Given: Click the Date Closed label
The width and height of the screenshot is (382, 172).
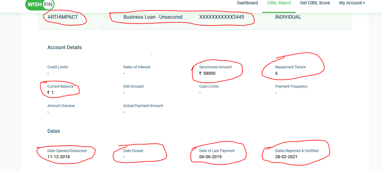Looking at the screenshot, I should pyautogui.click(x=133, y=151).
